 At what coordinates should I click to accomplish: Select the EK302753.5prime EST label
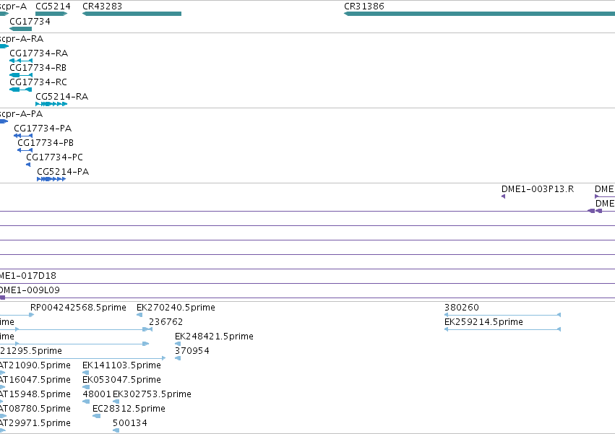point(152,394)
